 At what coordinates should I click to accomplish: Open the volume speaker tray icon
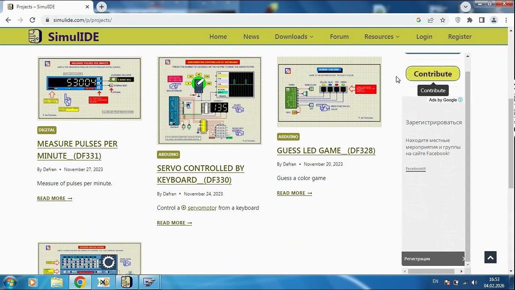(x=474, y=282)
